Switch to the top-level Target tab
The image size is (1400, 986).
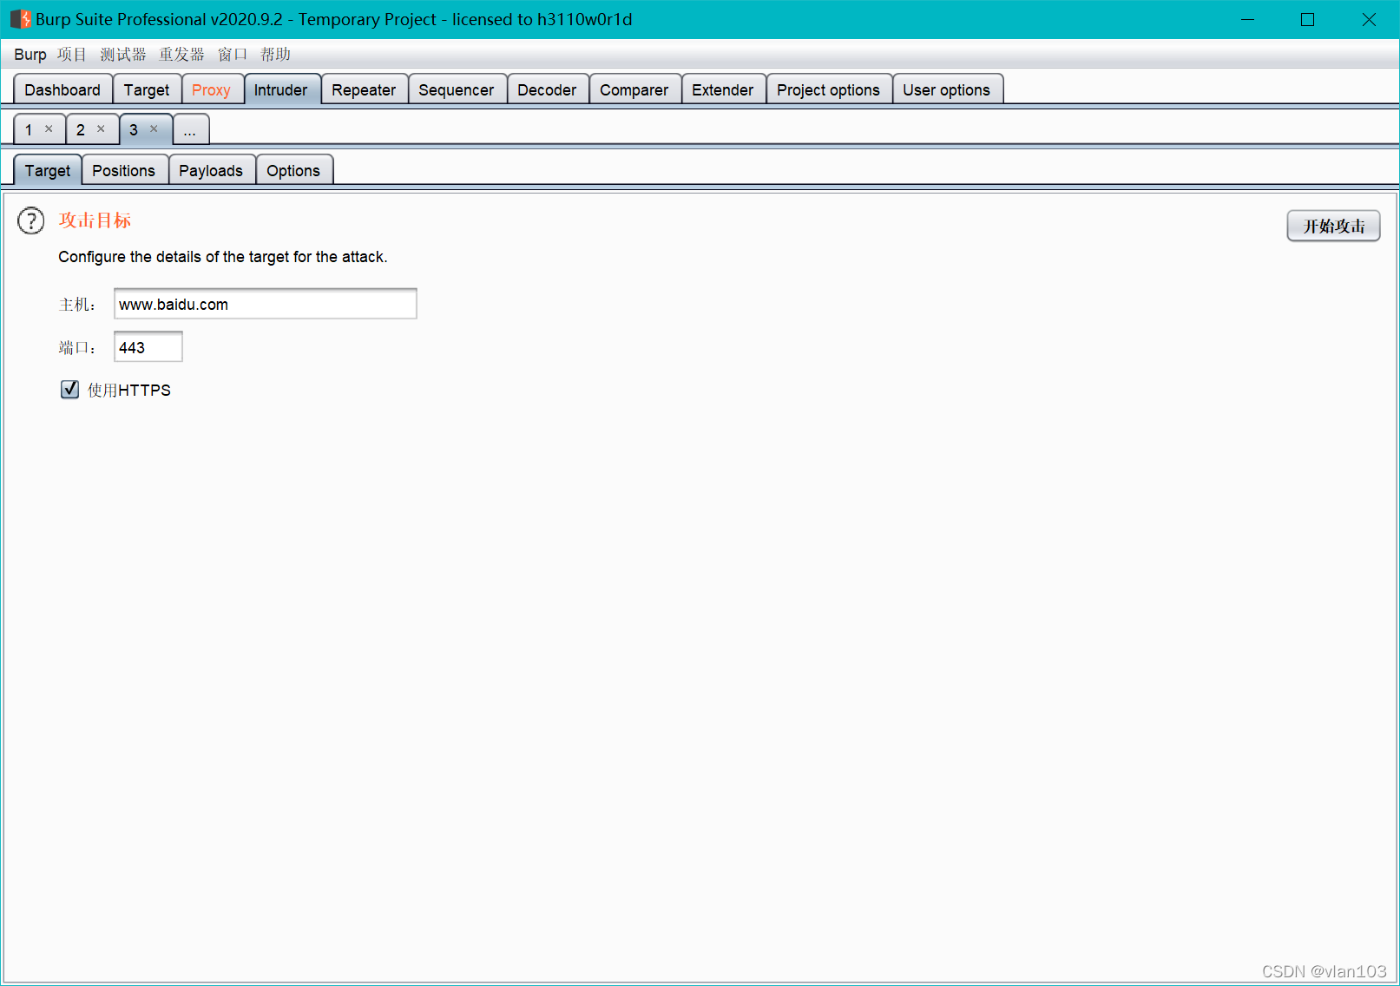(x=147, y=89)
